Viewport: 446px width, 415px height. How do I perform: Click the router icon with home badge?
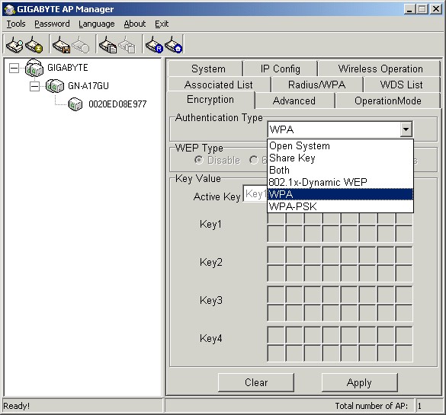pos(173,45)
